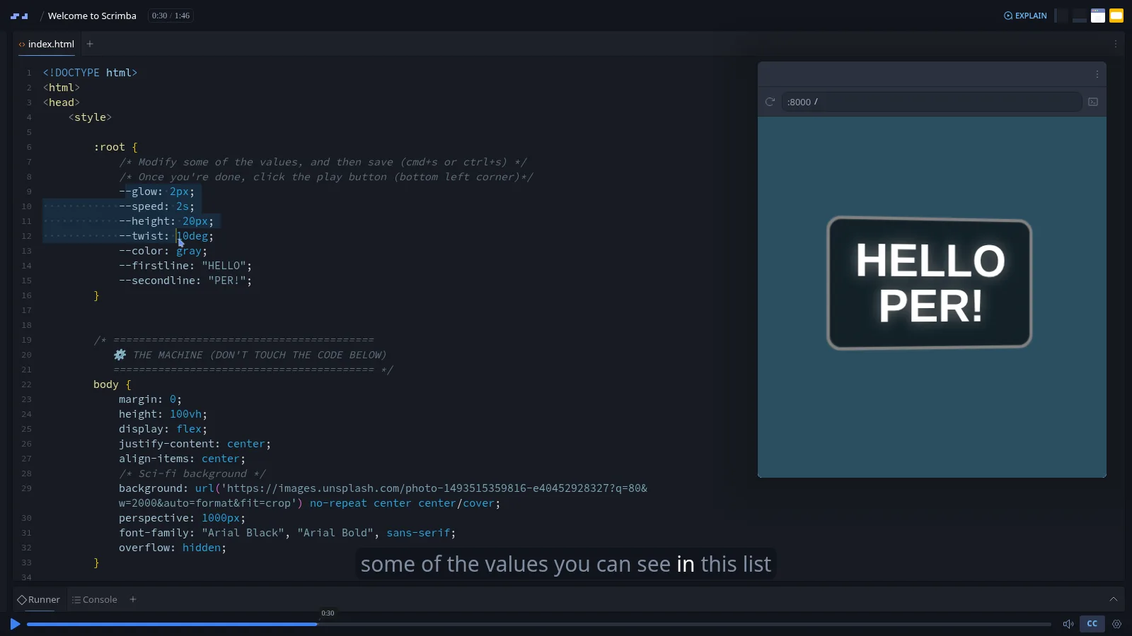This screenshot has width=1132, height=636.
Task: Click the ':root {' selector line
Action: tap(115, 147)
